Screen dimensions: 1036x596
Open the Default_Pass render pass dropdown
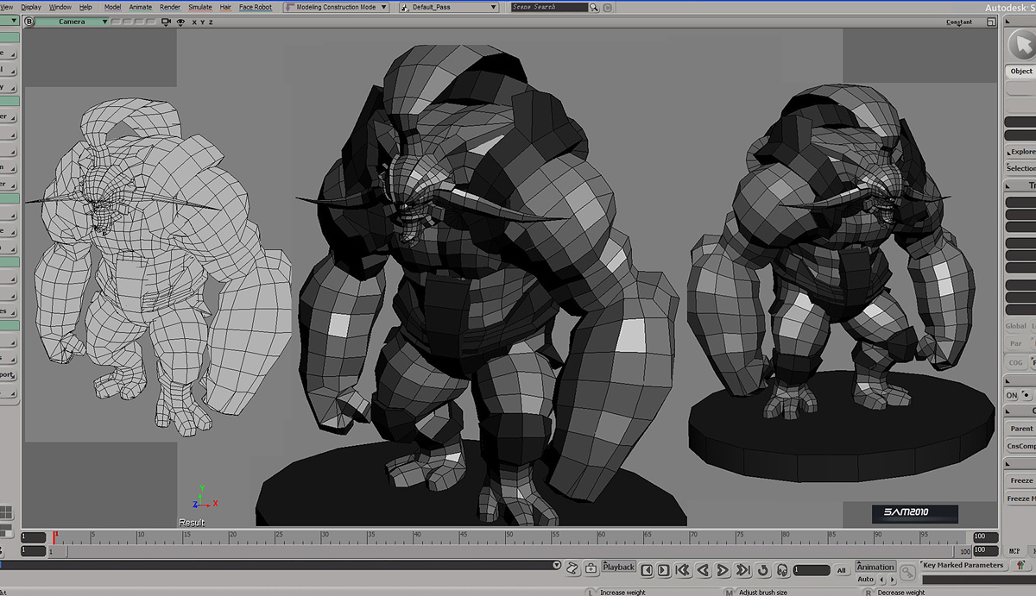click(449, 7)
